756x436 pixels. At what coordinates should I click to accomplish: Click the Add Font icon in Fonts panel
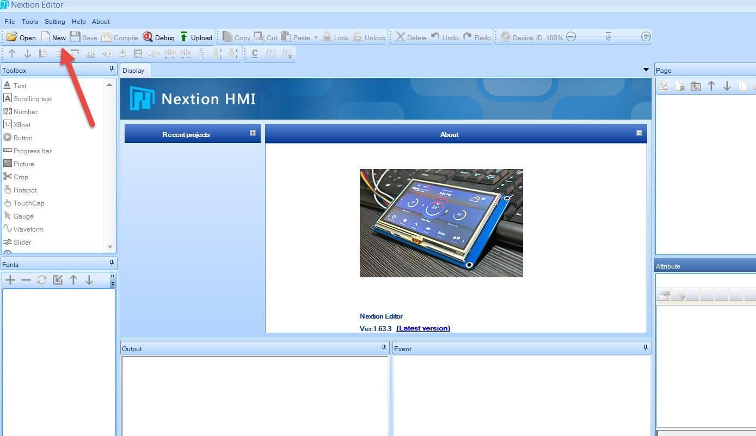click(x=10, y=279)
